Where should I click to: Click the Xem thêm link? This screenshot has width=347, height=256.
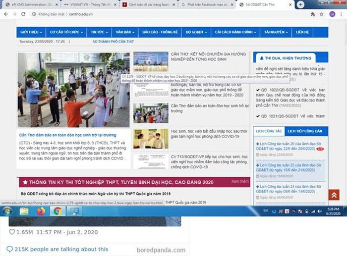click(239, 182)
